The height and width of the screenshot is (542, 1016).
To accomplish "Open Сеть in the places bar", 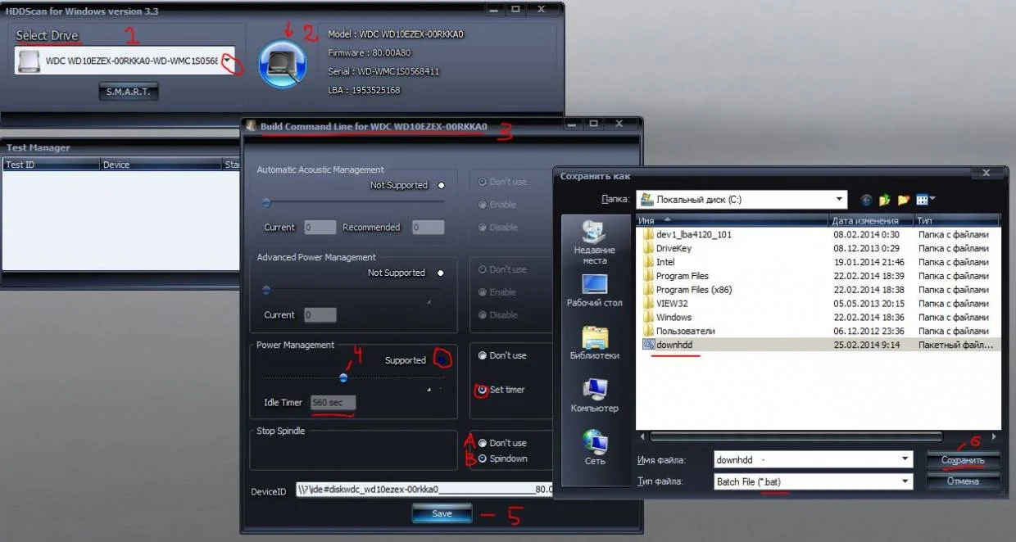I will (595, 448).
